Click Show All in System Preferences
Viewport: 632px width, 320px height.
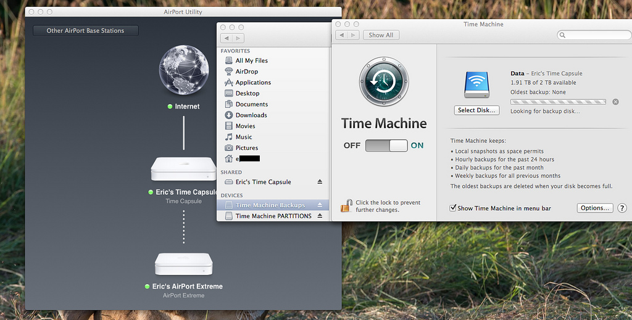pyautogui.click(x=381, y=35)
